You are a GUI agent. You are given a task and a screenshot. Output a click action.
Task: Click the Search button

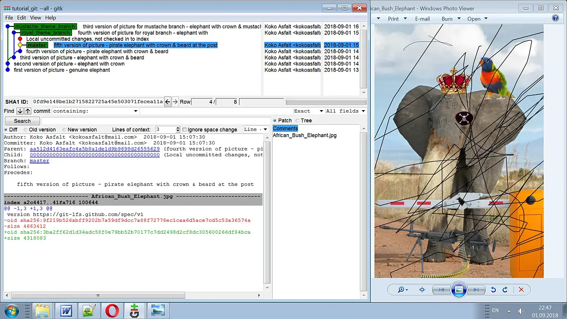tap(22, 121)
